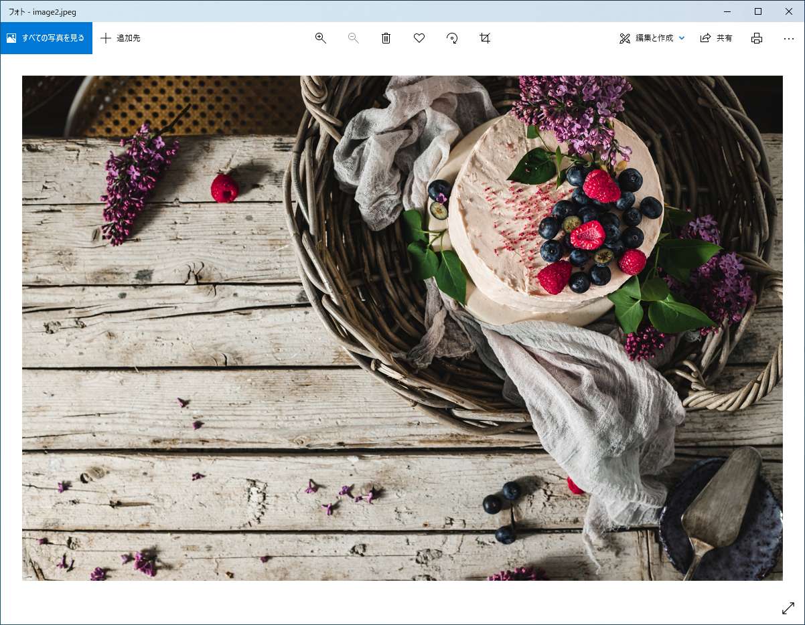Toggle the heart to favorite this photo

pyautogui.click(x=419, y=38)
